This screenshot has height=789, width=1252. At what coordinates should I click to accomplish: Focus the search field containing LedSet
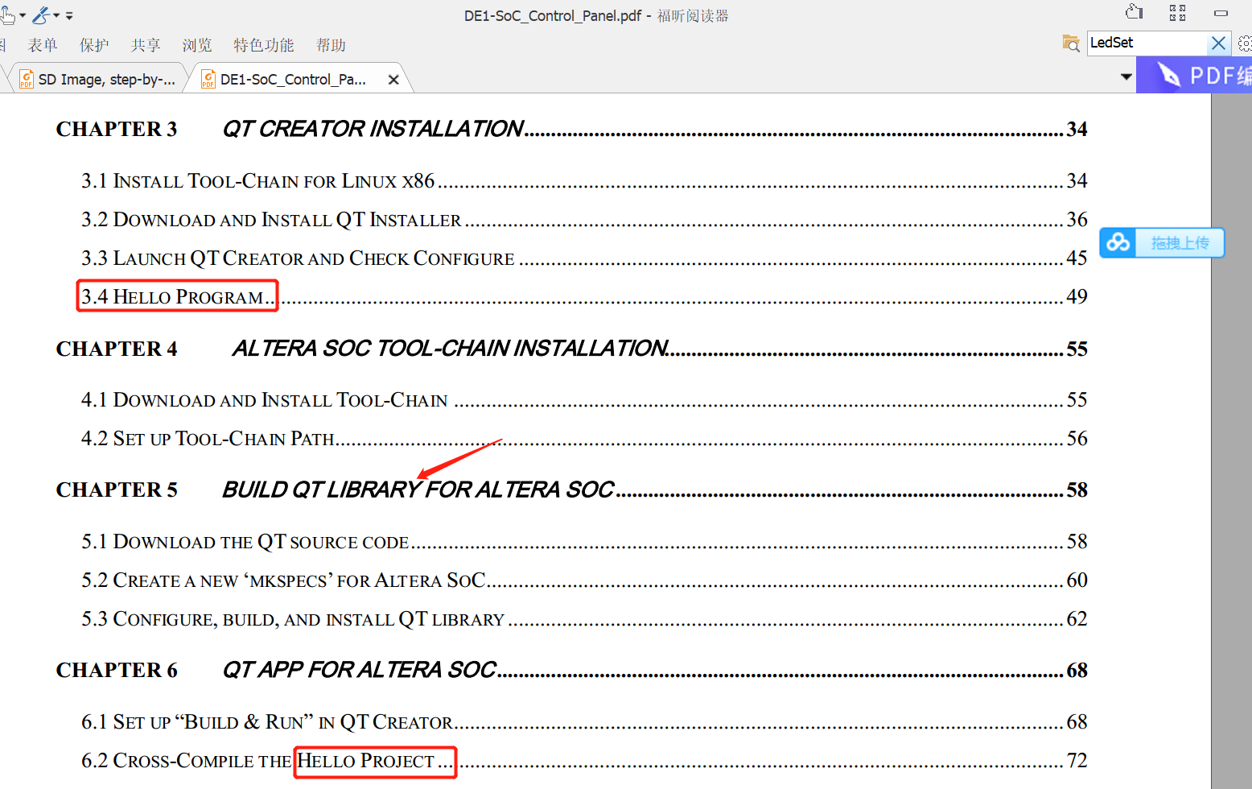(x=1147, y=43)
